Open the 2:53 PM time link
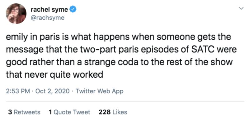249x121 pixels. pos(18,91)
